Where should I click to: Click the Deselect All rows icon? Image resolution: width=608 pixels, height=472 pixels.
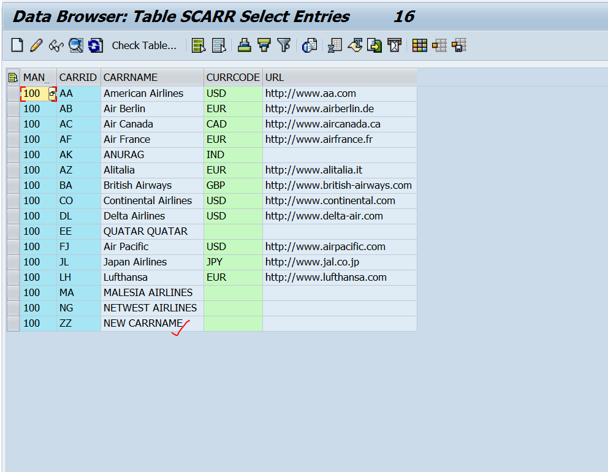click(x=219, y=45)
